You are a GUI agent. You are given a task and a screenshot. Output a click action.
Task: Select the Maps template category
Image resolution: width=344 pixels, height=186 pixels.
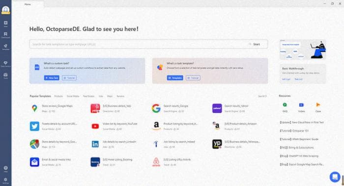(110, 96)
